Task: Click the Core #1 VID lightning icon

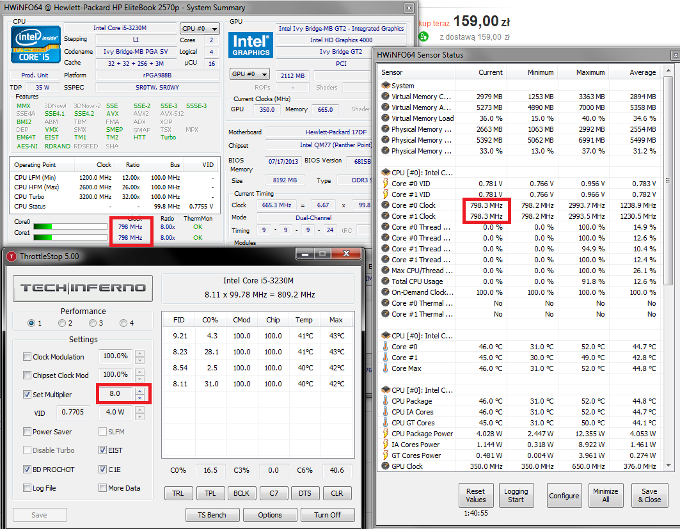Action: 386,194
